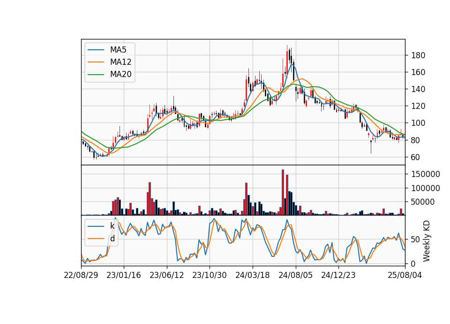Click the 25/08/04 date label
Image resolution: width=450 pixels, height=324 pixels.
pos(405,275)
